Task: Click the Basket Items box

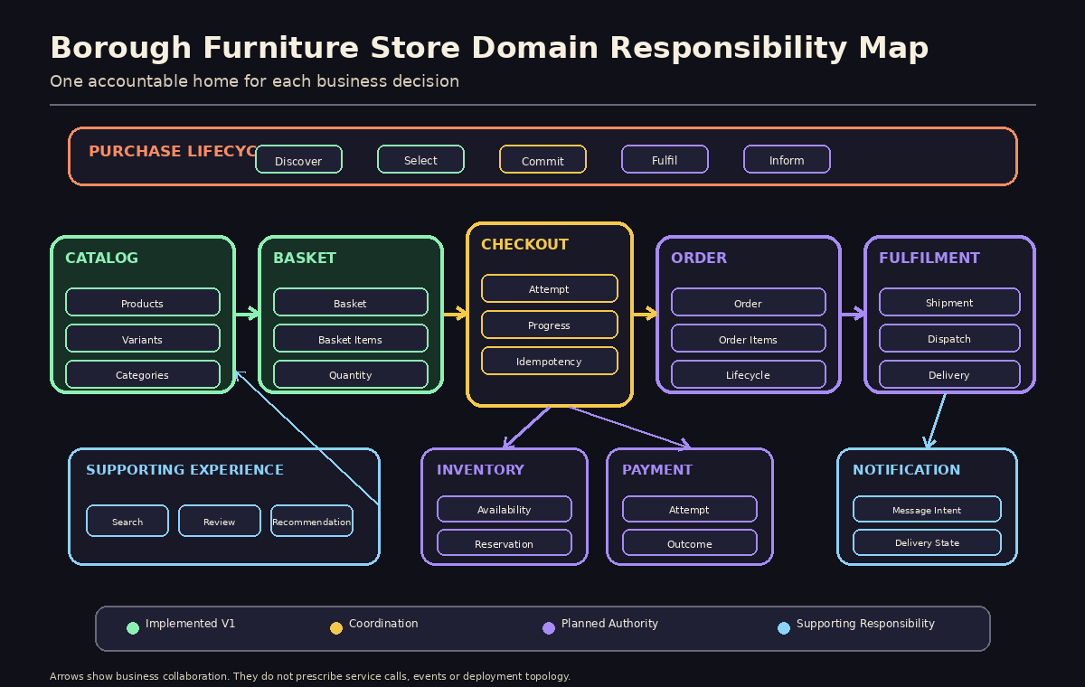Action: coord(351,338)
